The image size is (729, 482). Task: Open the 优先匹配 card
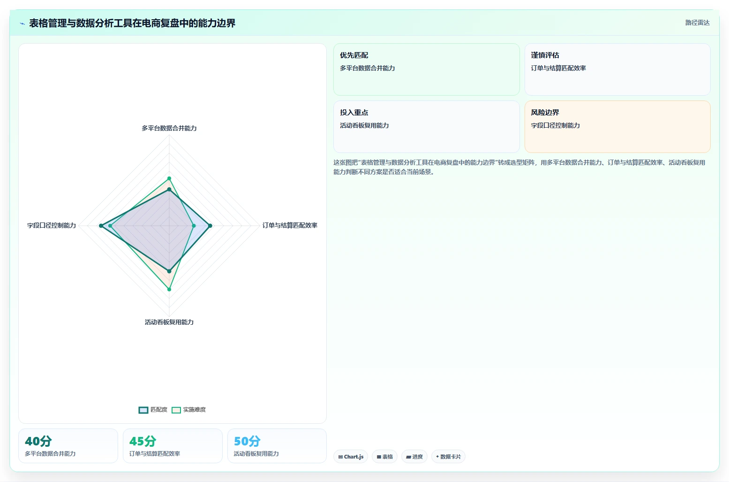[x=426, y=69]
